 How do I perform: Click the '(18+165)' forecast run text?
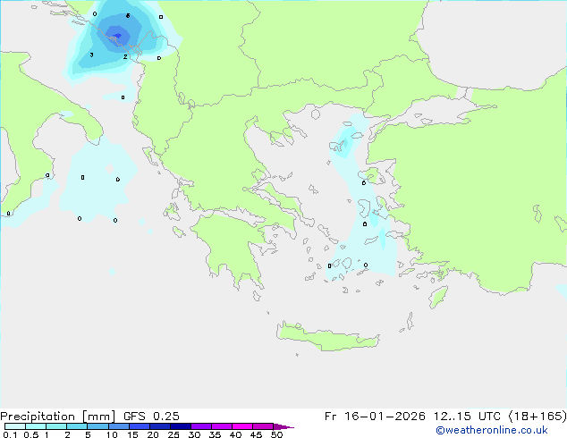click(x=537, y=417)
